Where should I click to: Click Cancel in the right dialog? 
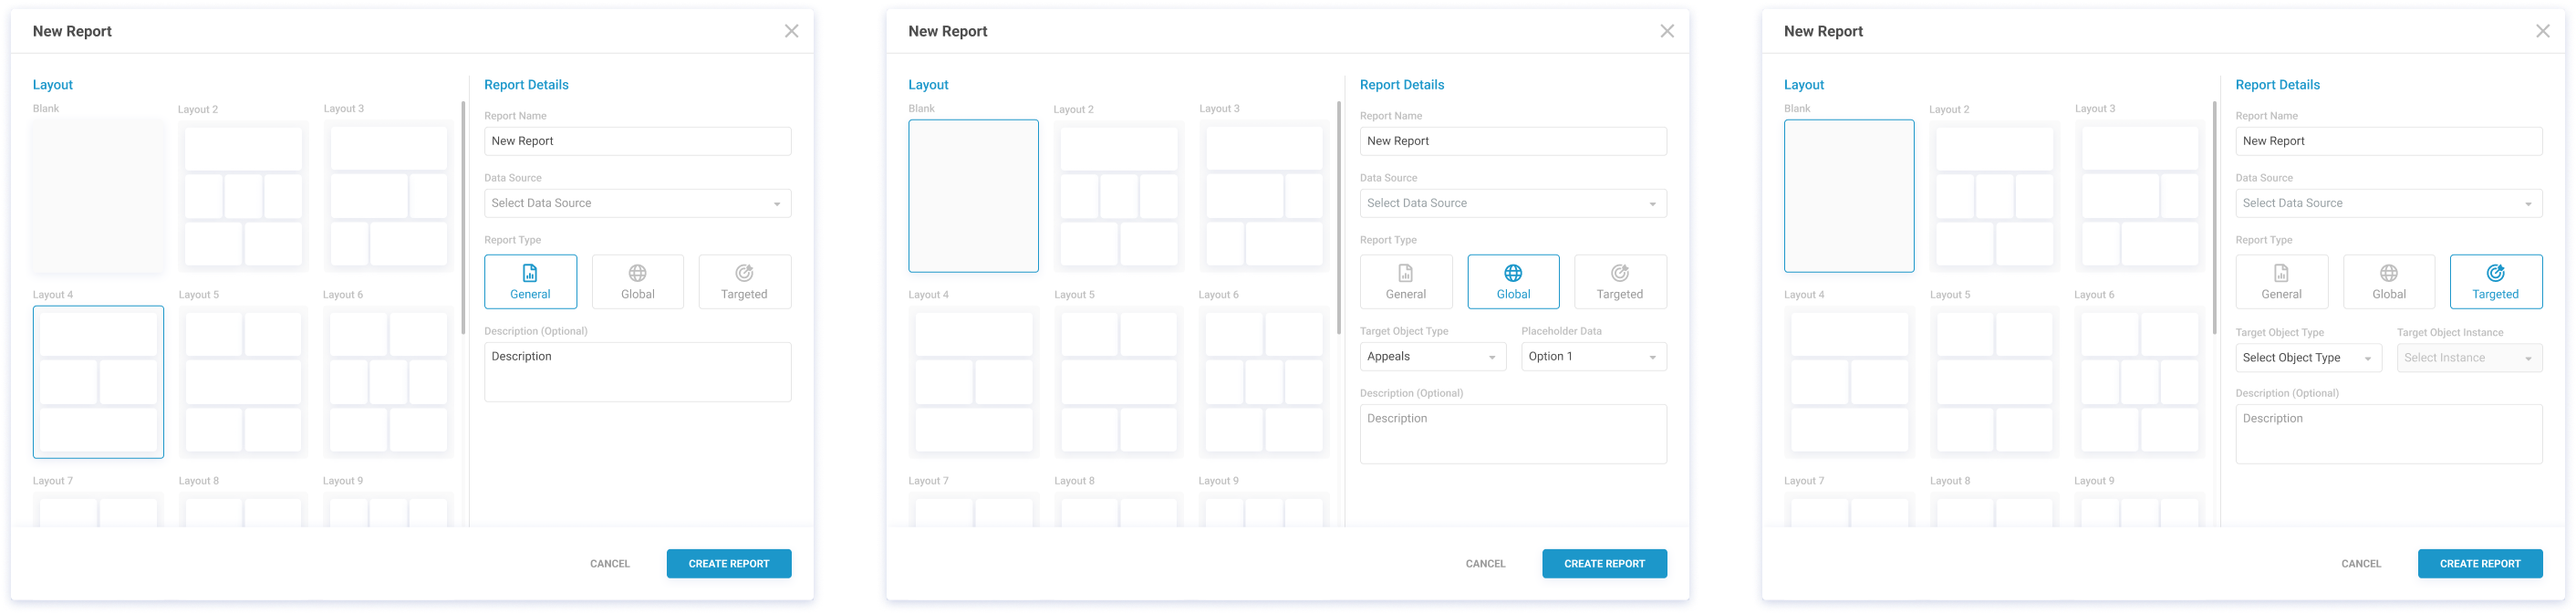tap(2361, 564)
